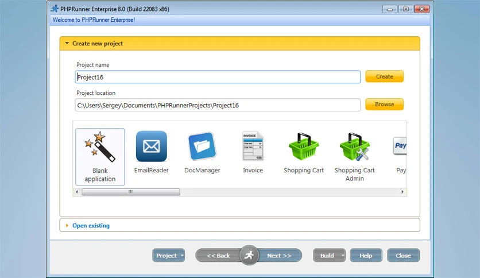Click the template list scroll left arrow
This screenshot has width=480, height=278.
pyautogui.click(x=77, y=192)
